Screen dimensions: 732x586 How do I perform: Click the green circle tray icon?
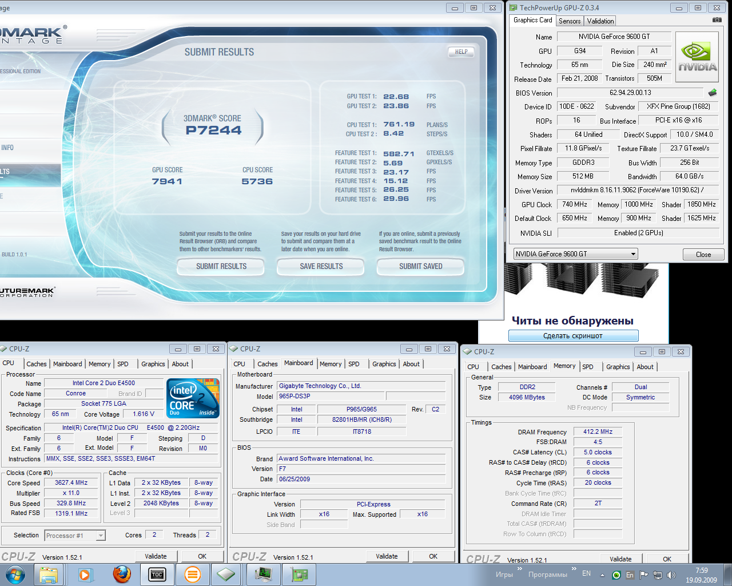[616, 575]
